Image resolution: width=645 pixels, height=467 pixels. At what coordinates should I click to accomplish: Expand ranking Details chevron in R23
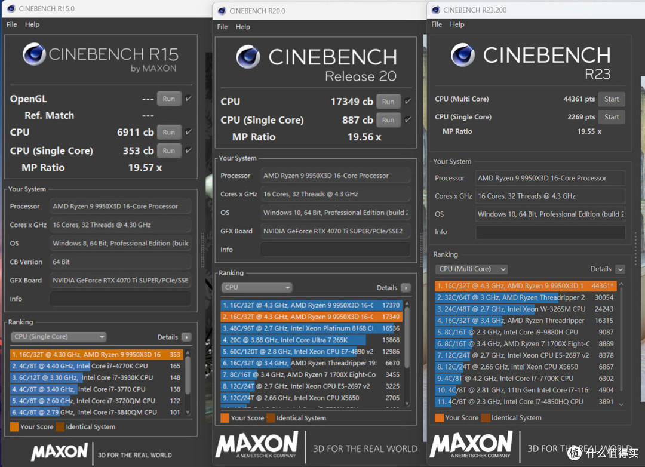[x=621, y=269]
